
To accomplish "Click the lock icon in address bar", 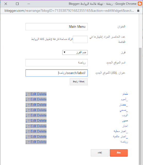I will point(138,10).
